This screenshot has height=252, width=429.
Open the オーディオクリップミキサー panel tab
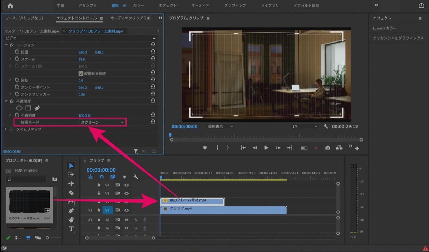point(130,18)
